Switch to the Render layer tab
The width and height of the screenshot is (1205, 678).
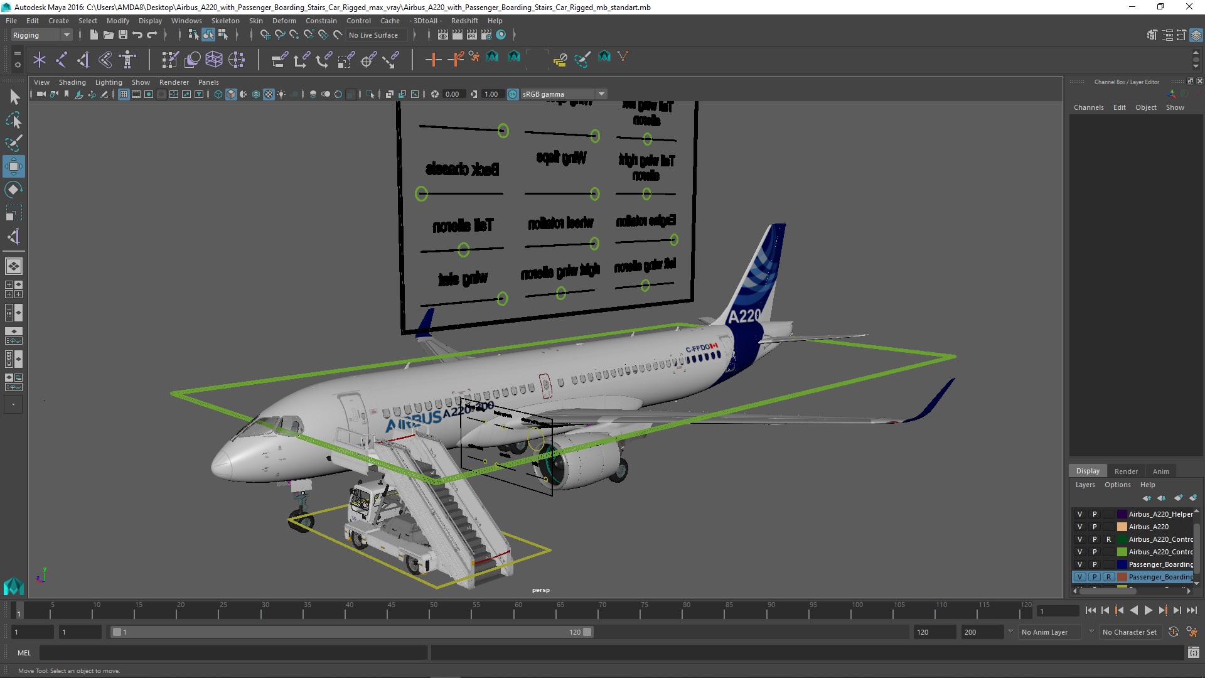point(1126,471)
